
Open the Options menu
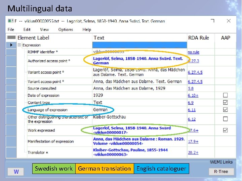[x=66, y=29]
